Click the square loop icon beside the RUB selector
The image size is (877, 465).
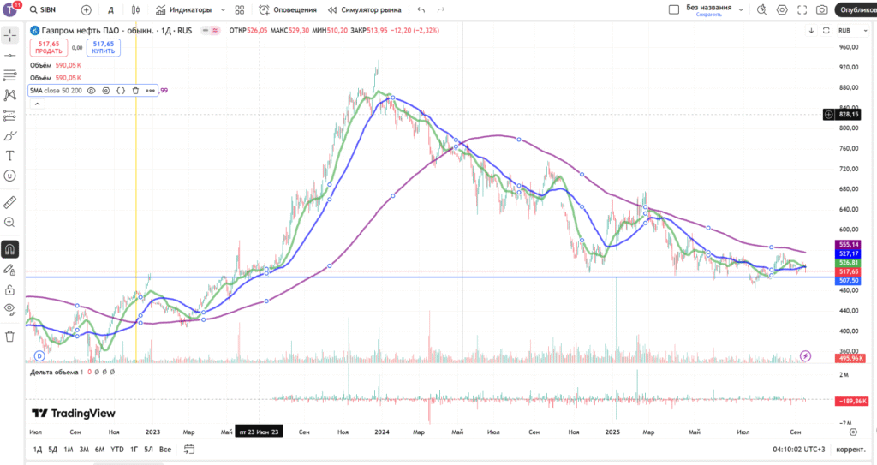826,30
